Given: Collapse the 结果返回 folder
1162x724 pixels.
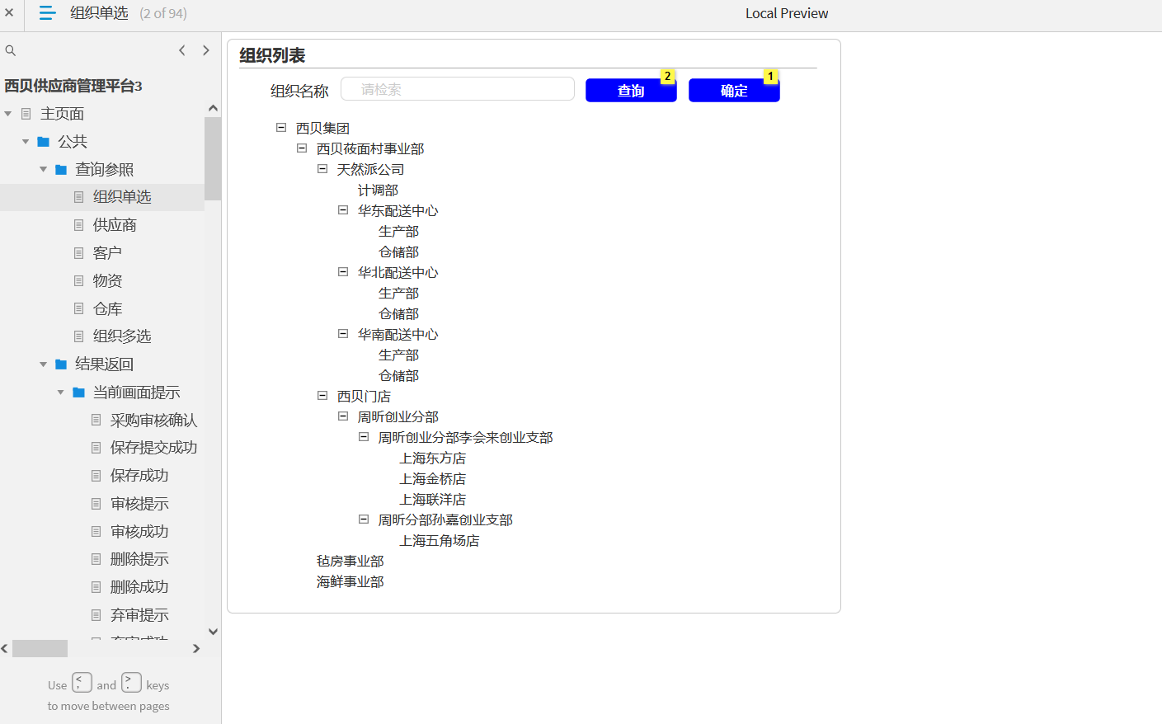Looking at the screenshot, I should [43, 364].
